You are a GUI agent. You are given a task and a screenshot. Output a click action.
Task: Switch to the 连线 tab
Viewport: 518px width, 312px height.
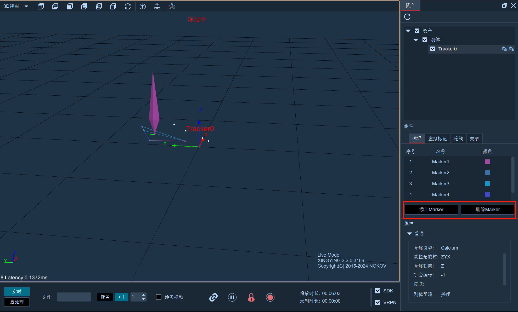click(458, 138)
